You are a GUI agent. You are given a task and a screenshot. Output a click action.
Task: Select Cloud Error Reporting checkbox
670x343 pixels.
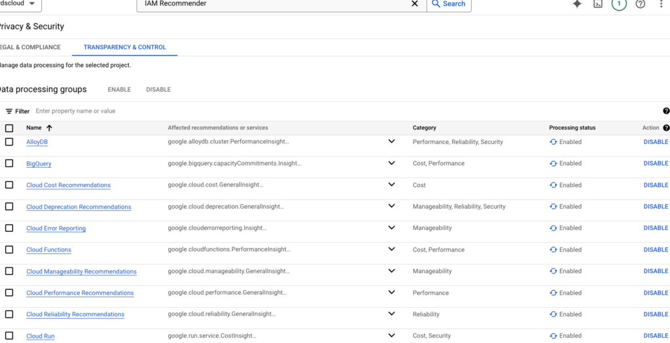coord(9,228)
